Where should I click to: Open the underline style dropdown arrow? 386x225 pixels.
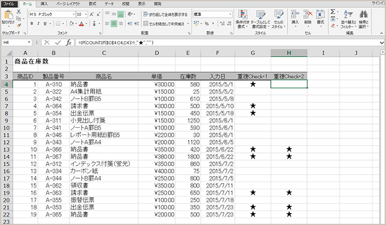point(50,24)
